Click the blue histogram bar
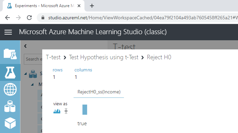238x133 pixels. pyautogui.click(x=85, y=110)
